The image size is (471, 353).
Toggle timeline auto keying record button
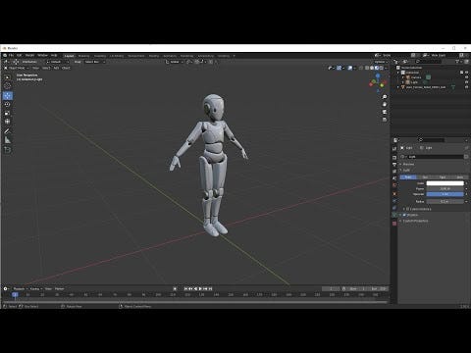(x=175, y=289)
